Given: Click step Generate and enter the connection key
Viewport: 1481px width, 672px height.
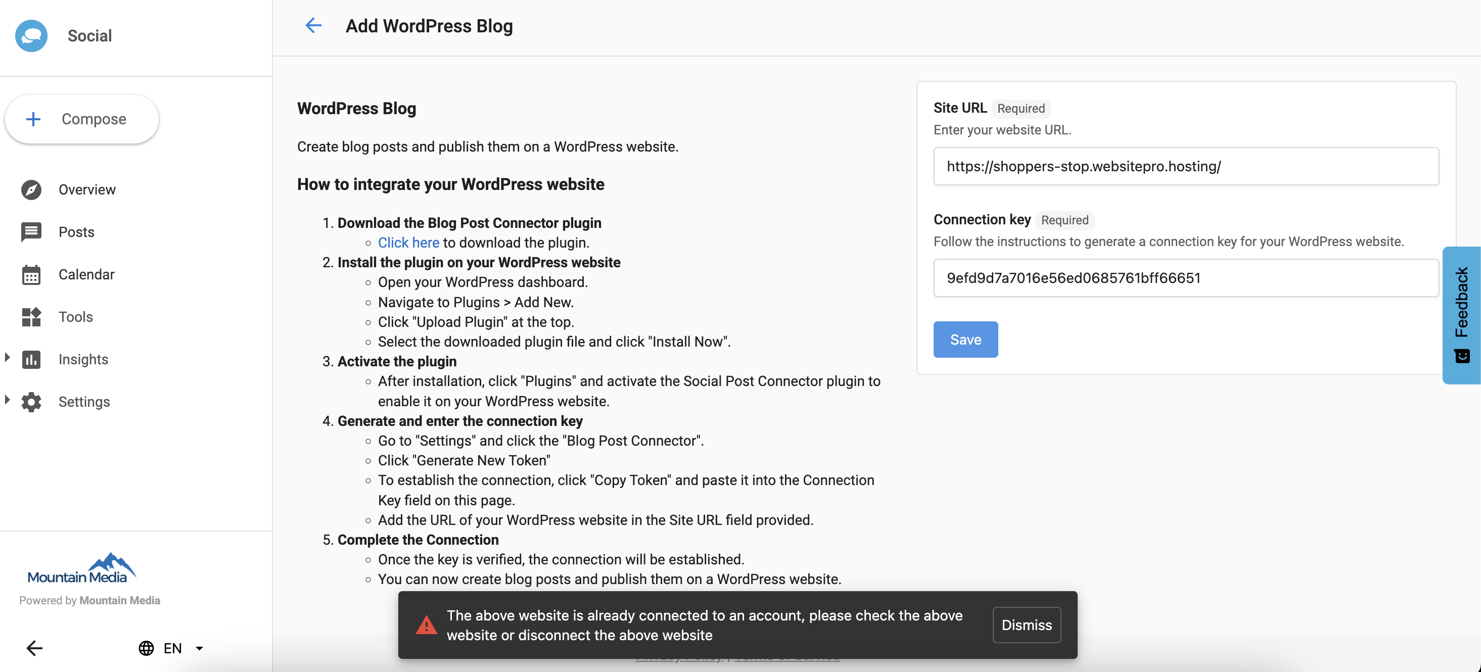Looking at the screenshot, I should tap(460, 421).
